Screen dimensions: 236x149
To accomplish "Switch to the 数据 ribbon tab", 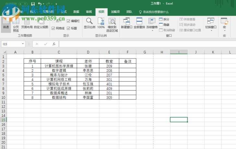I will click(76, 12).
